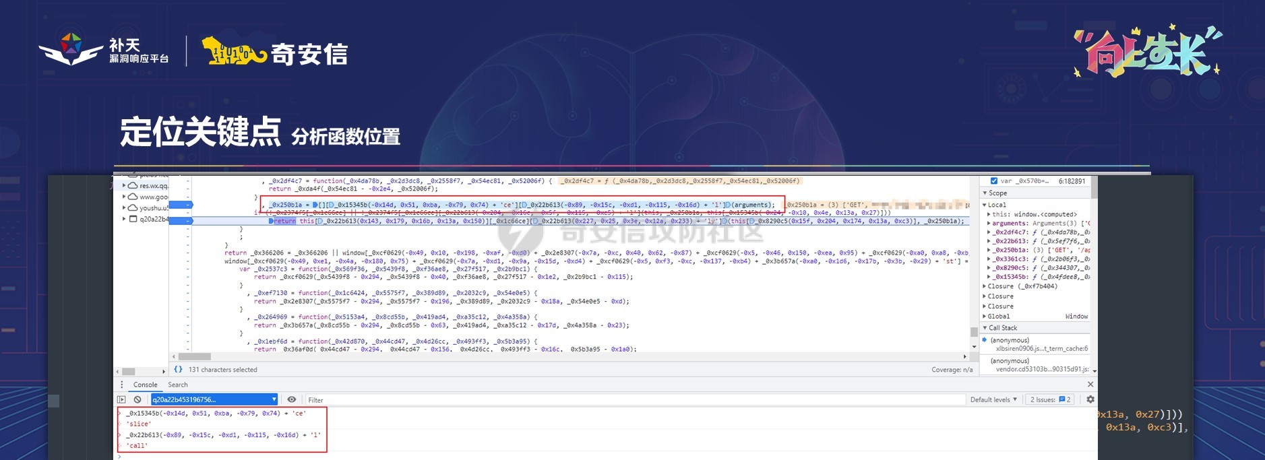1265x460 pixels.
Task: Click the code editor vertical scrollbar thumb
Action: click(974, 332)
